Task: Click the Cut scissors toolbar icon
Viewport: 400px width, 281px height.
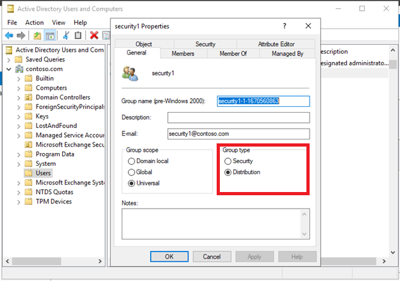Action: 66,35
